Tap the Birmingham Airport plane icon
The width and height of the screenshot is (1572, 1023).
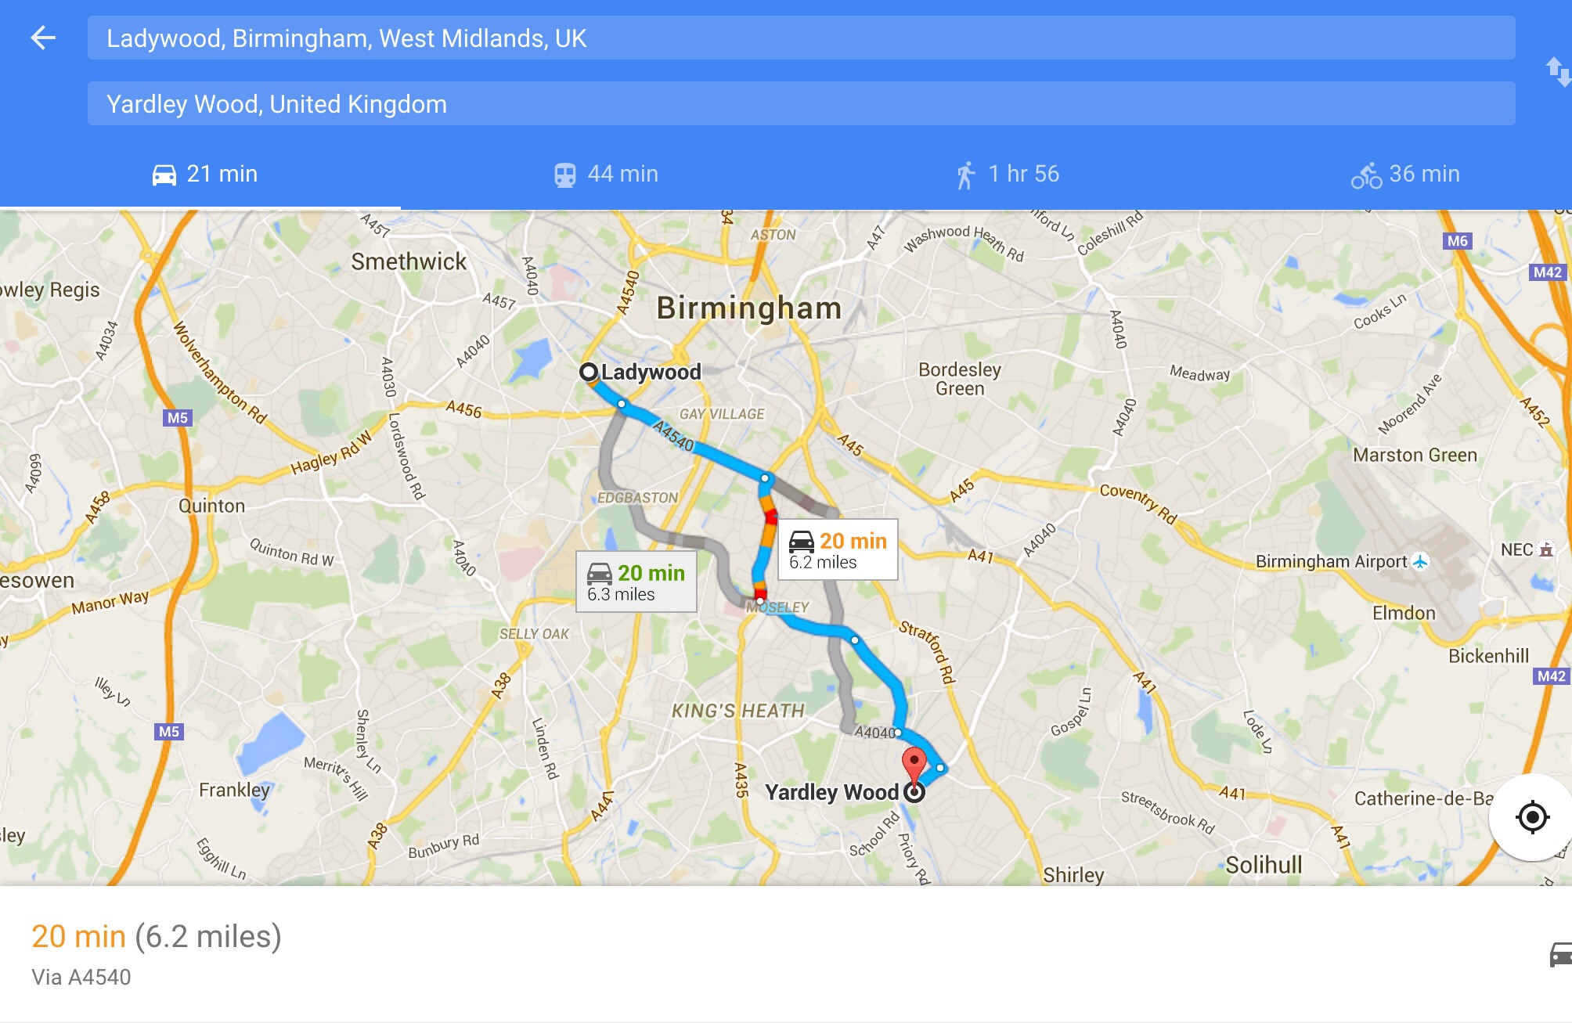pos(1420,561)
